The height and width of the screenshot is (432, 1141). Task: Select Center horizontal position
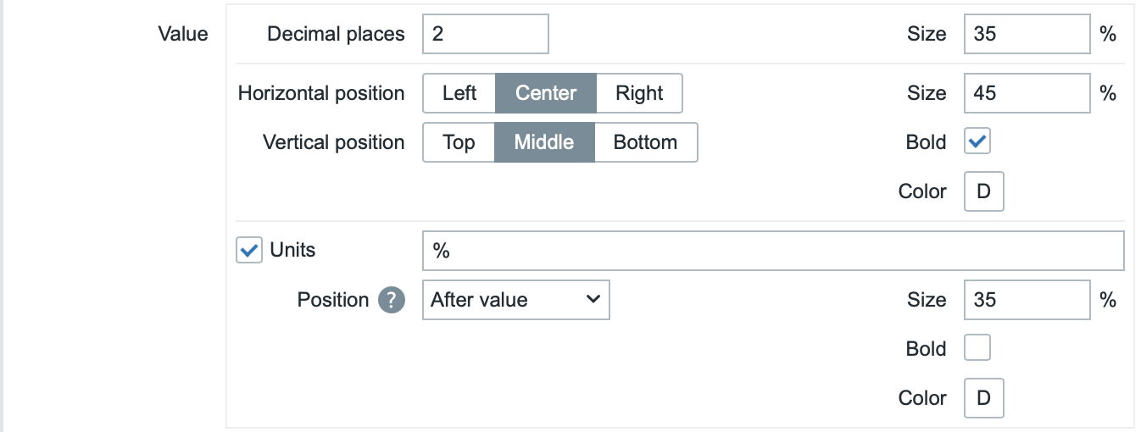tap(546, 93)
